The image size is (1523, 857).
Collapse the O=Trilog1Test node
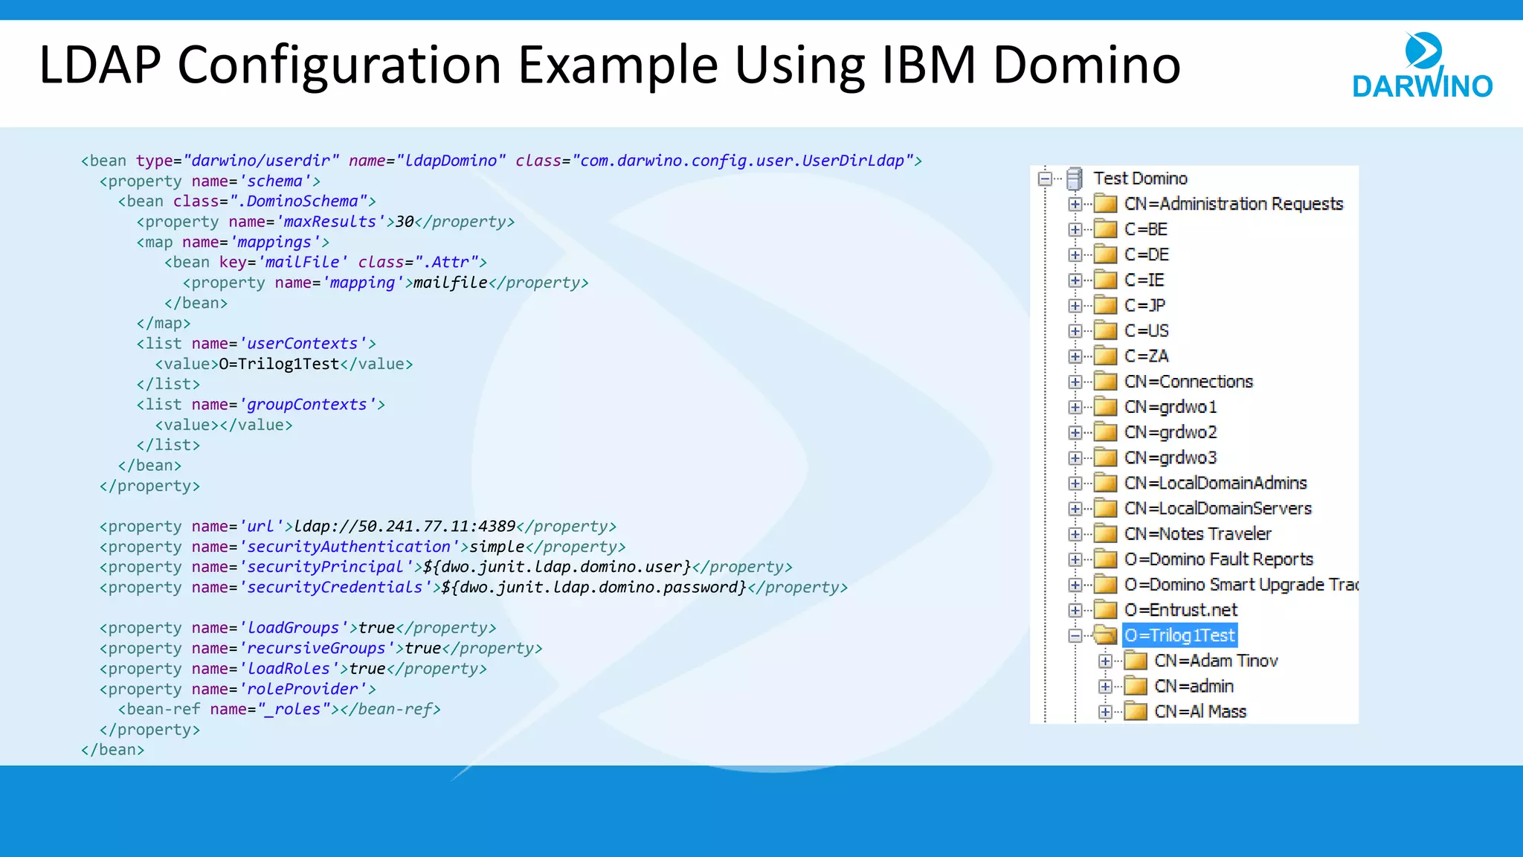pyautogui.click(x=1075, y=635)
